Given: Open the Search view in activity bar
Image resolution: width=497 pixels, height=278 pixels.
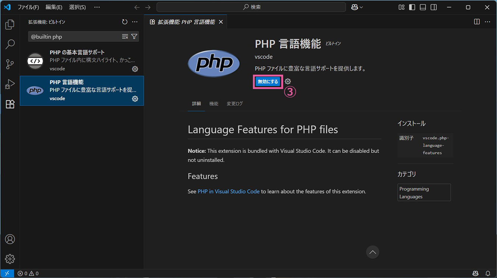Looking at the screenshot, I should 10,44.
